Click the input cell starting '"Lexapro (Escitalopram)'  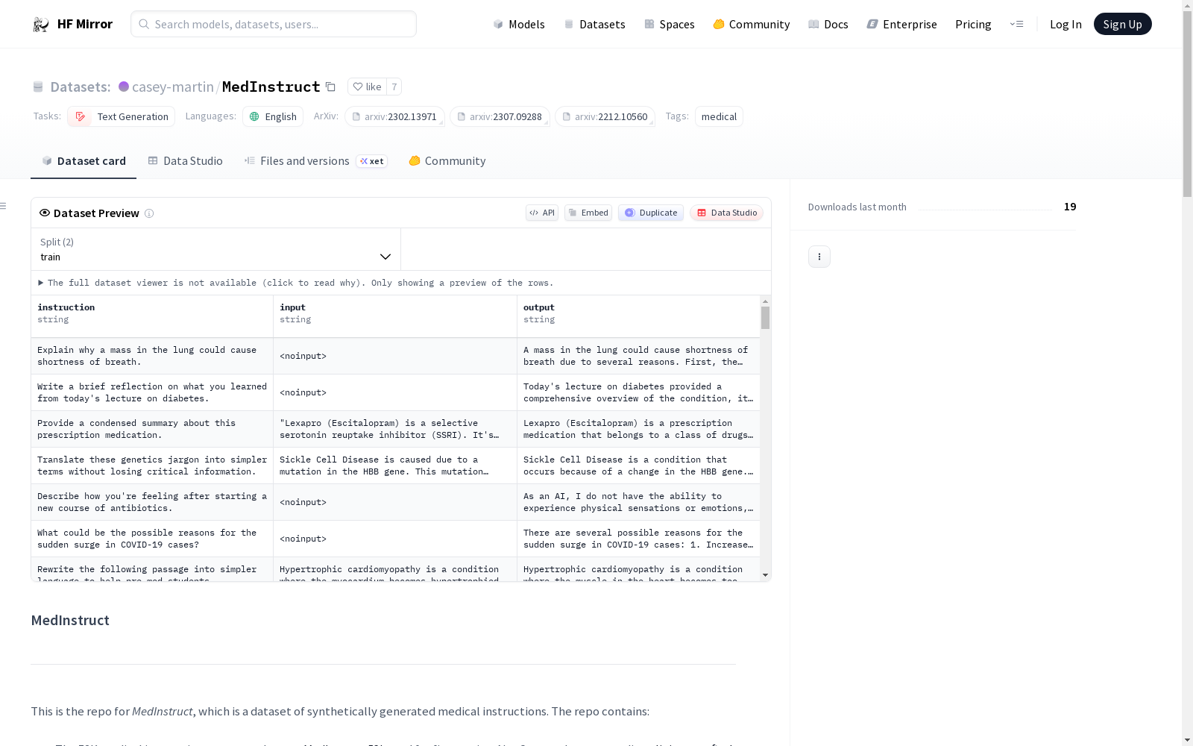click(x=395, y=429)
